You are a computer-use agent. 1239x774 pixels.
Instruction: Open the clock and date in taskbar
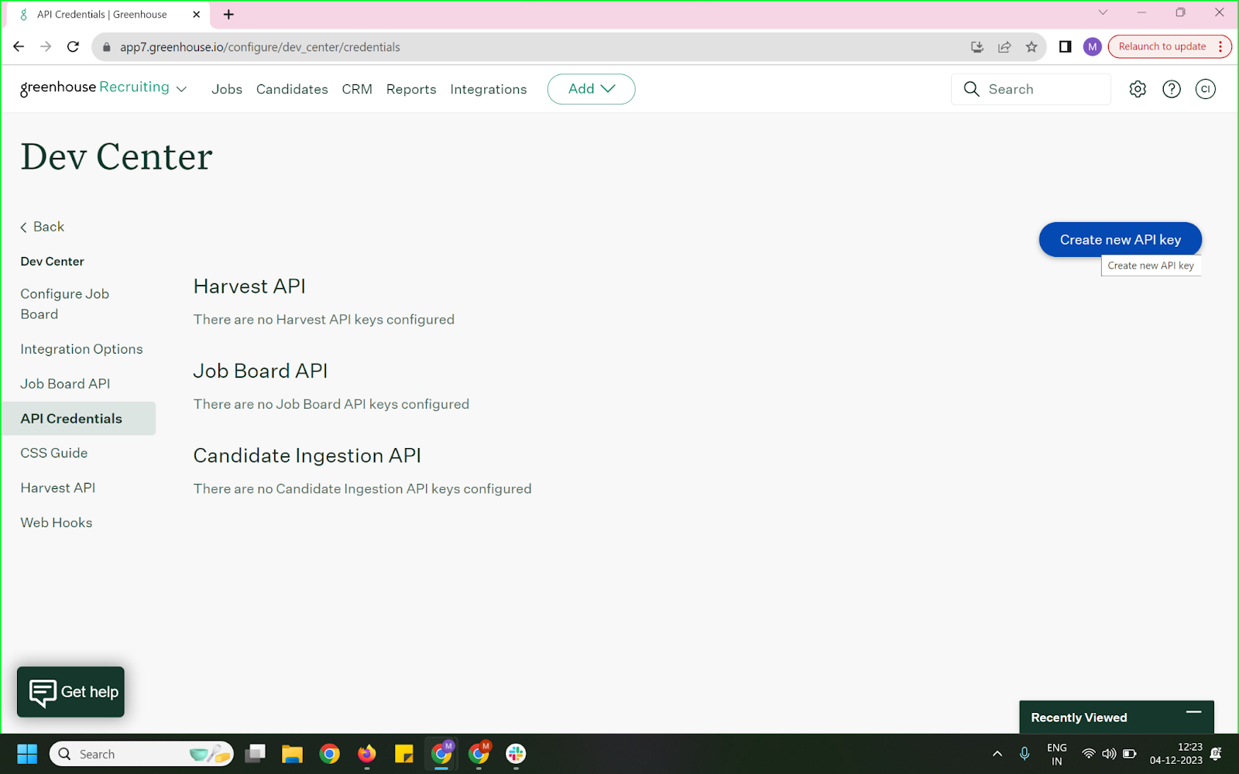point(1176,754)
